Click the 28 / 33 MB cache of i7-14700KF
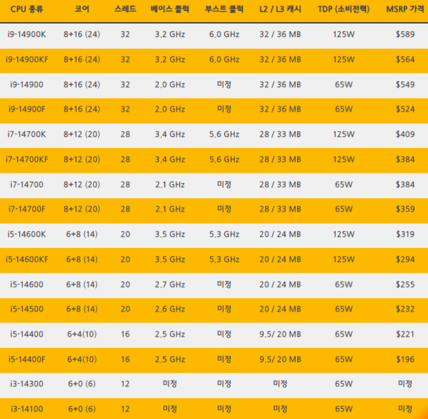This screenshot has width=428, height=419. point(280,159)
